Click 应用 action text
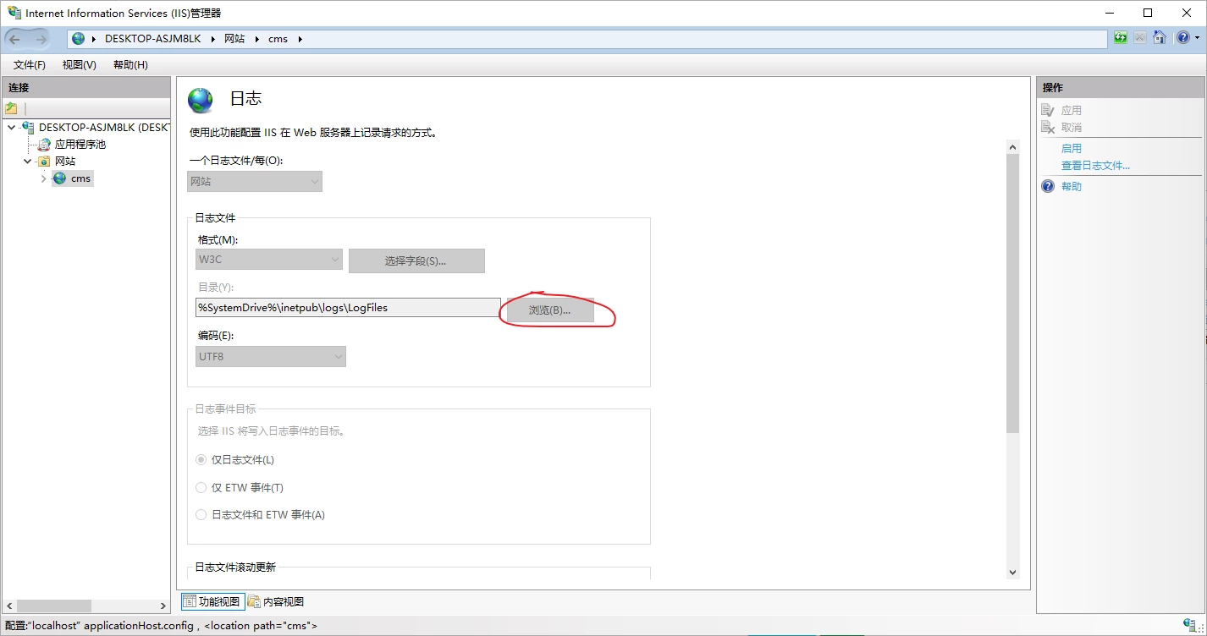 coord(1072,110)
